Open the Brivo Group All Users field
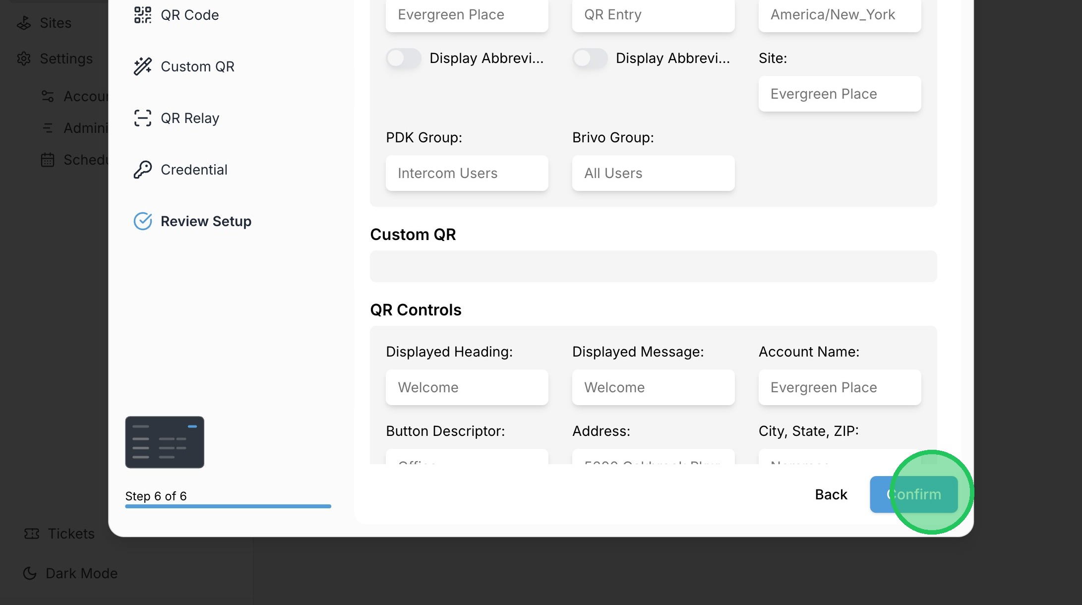 click(653, 173)
